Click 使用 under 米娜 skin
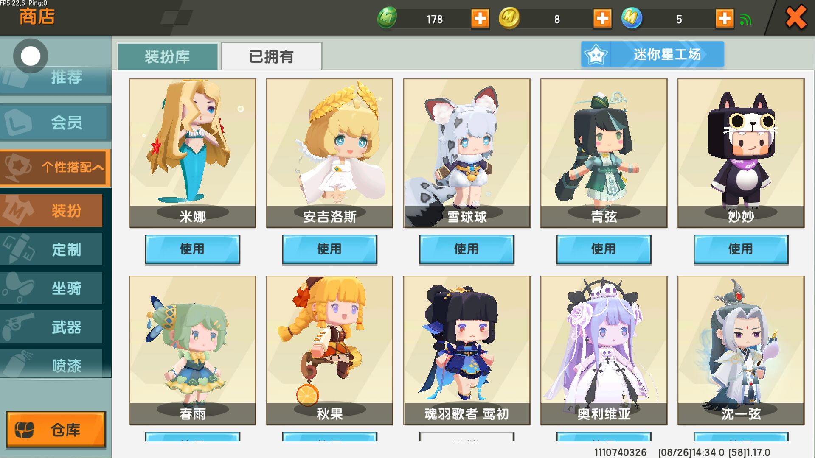This screenshot has height=458, width=815. [193, 249]
